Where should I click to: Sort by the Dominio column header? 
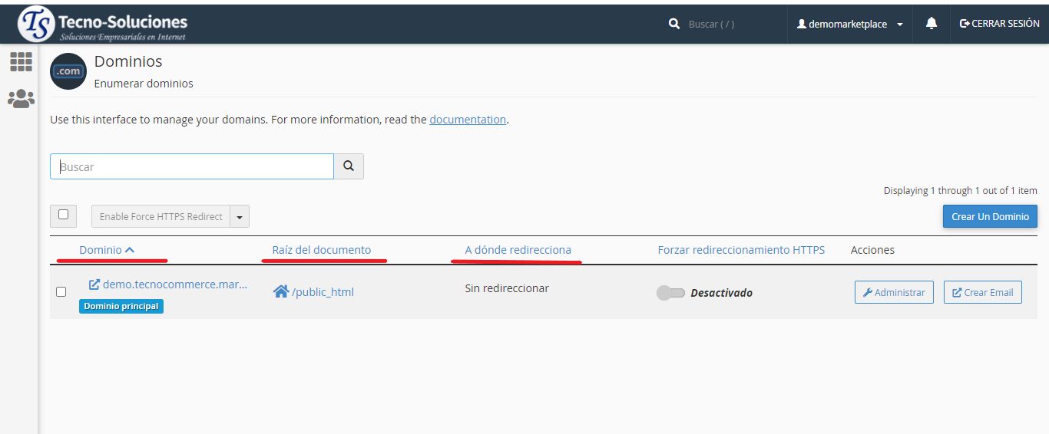point(101,250)
